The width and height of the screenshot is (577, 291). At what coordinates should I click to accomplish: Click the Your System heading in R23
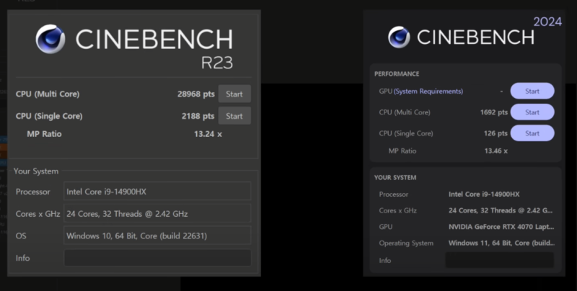[36, 171]
